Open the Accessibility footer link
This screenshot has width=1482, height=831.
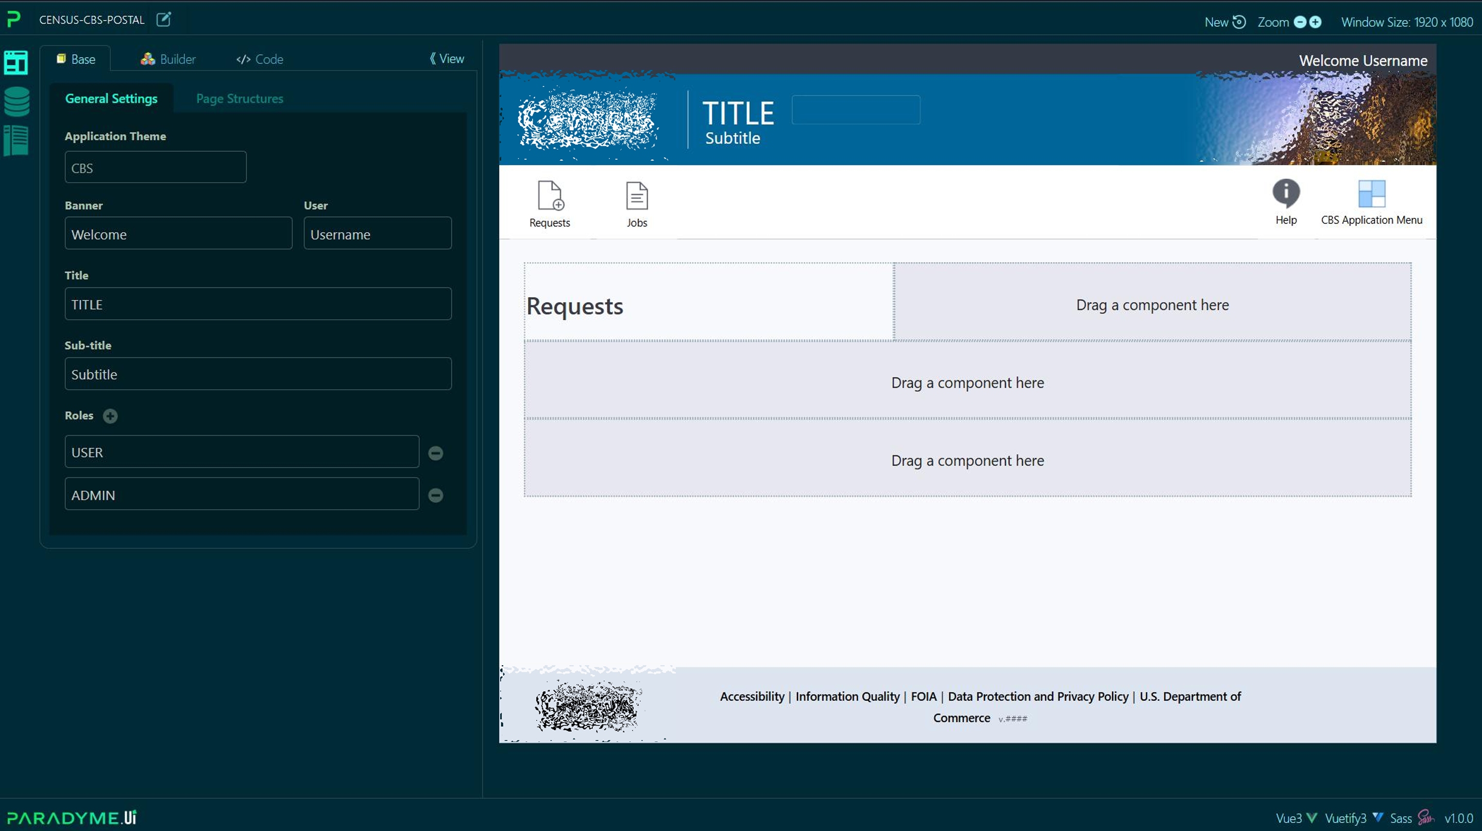[x=752, y=697]
